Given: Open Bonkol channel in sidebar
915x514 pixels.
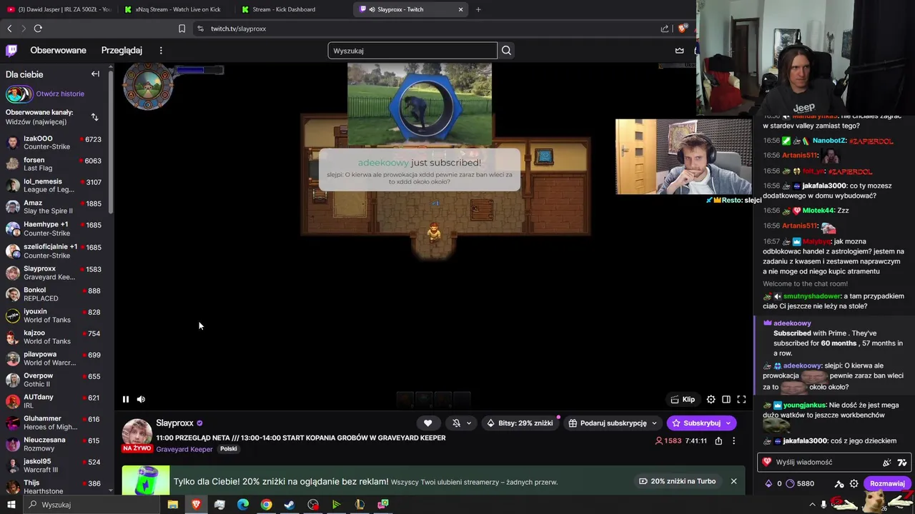Looking at the screenshot, I should 54,294.
